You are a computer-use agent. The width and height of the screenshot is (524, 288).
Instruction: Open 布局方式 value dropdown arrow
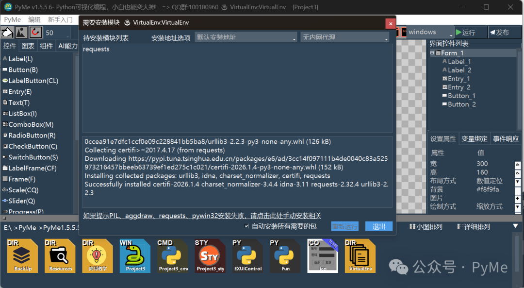tap(517, 182)
